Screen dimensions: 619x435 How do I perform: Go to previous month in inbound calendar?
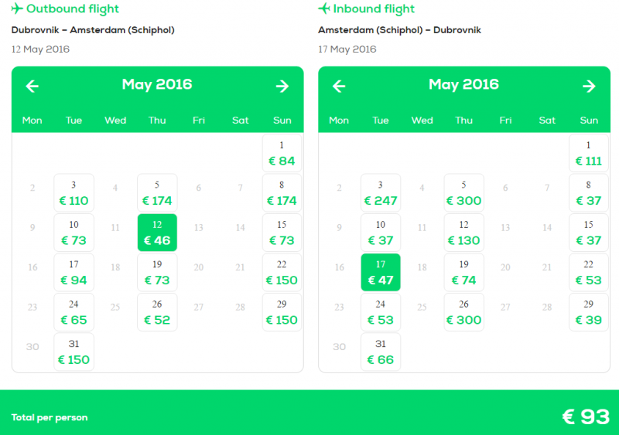[x=339, y=86]
